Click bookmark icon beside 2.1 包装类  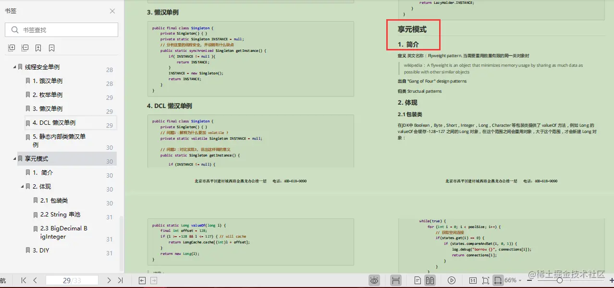tap(36, 201)
